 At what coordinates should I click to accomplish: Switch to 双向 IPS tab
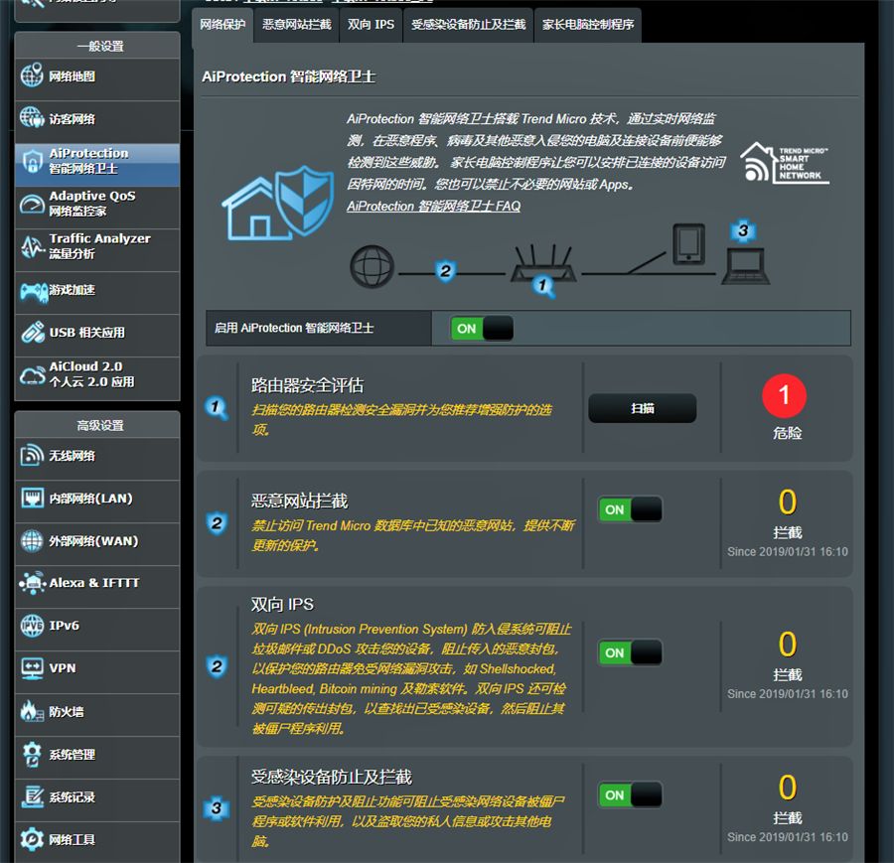click(372, 25)
